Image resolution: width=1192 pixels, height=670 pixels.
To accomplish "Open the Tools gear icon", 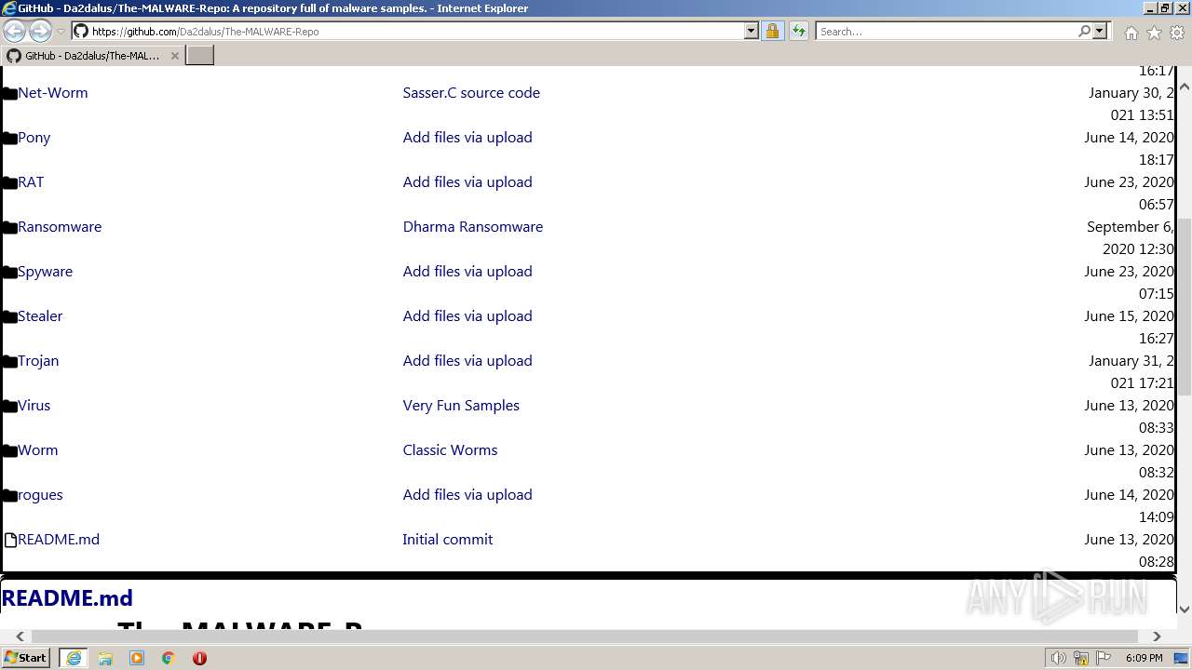I will (1177, 33).
